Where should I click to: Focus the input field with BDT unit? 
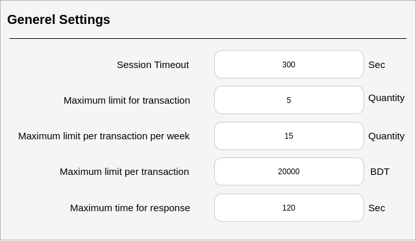[289, 172]
